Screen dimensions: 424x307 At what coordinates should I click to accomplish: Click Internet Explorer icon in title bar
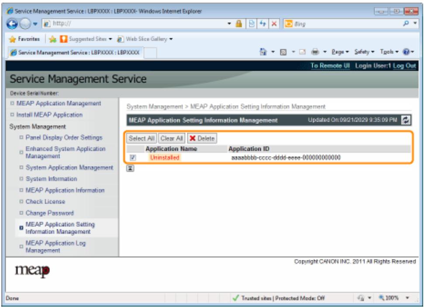10,11
